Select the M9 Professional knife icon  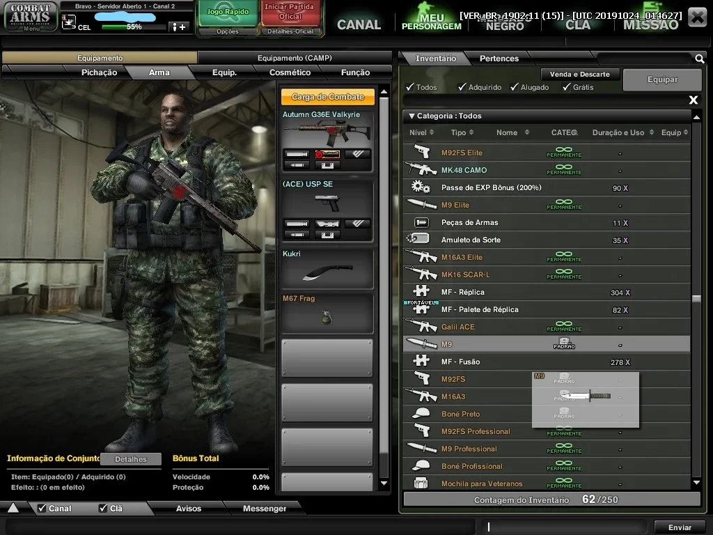click(421, 448)
